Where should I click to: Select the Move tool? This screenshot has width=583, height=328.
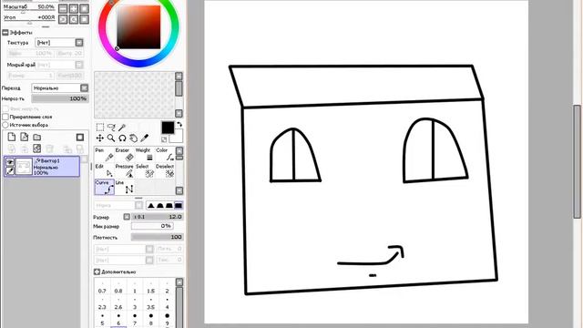coord(100,138)
